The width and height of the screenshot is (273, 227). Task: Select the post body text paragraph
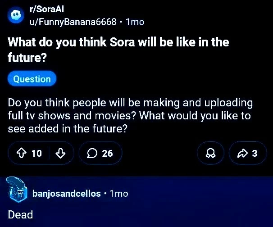coord(130,116)
